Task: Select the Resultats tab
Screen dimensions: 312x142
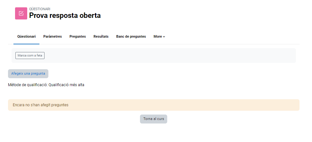Action: point(101,36)
